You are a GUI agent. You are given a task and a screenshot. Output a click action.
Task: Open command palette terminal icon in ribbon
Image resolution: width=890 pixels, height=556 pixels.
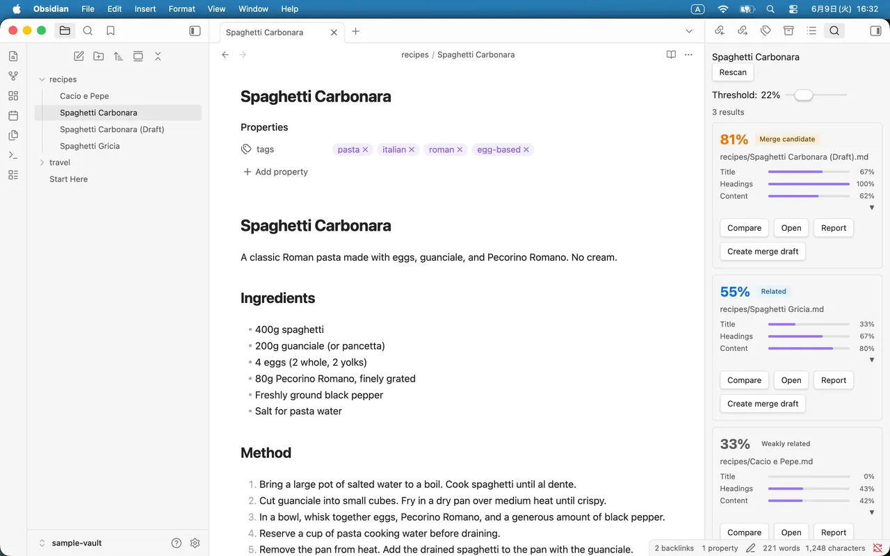[x=13, y=155]
